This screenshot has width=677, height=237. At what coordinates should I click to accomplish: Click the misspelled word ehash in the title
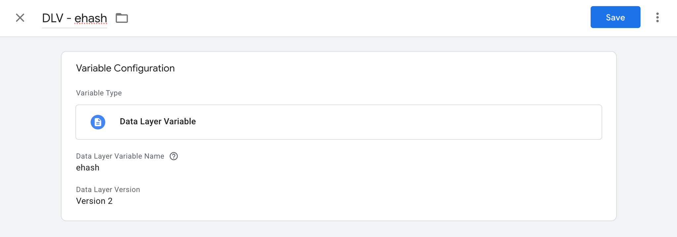pyautogui.click(x=91, y=18)
